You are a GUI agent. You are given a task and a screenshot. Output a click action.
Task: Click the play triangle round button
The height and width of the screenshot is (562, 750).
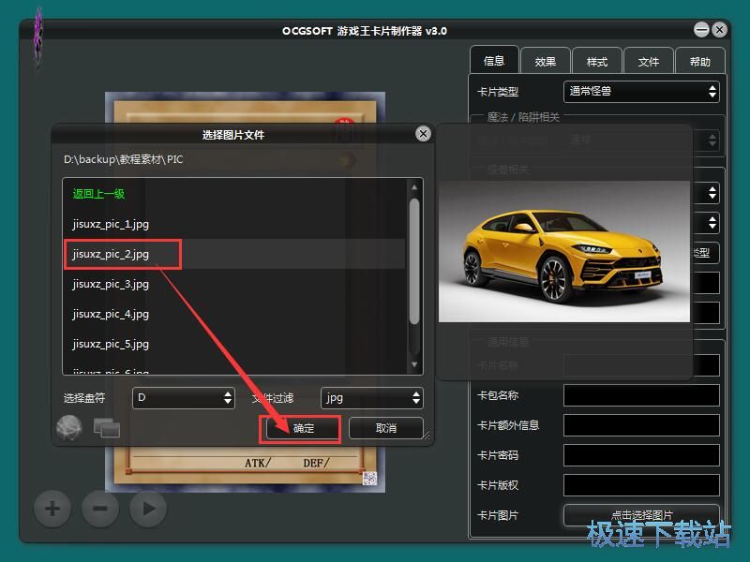tap(148, 509)
